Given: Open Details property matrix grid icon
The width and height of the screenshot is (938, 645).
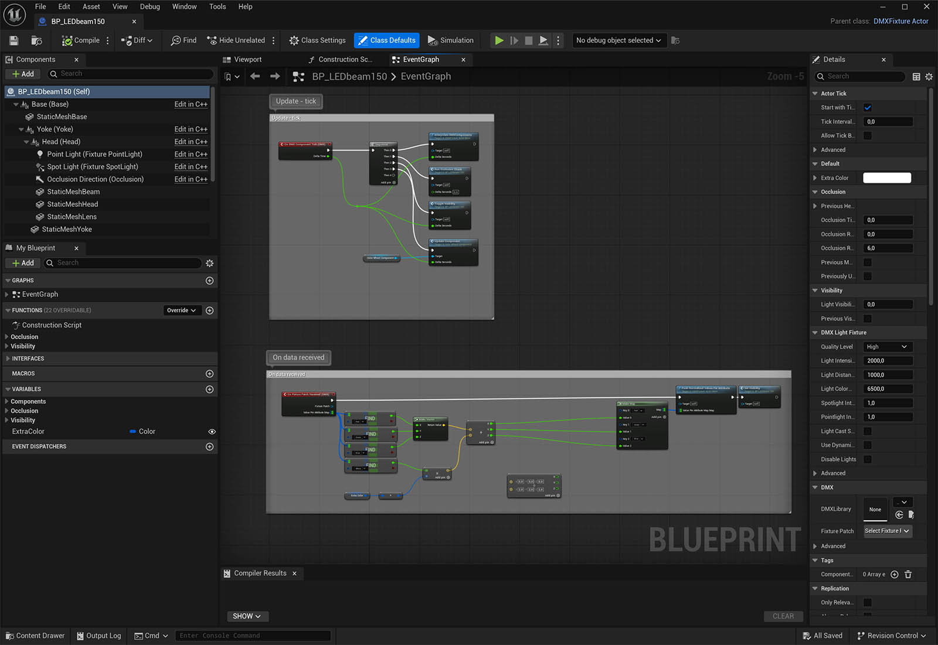Looking at the screenshot, I should click(x=916, y=77).
